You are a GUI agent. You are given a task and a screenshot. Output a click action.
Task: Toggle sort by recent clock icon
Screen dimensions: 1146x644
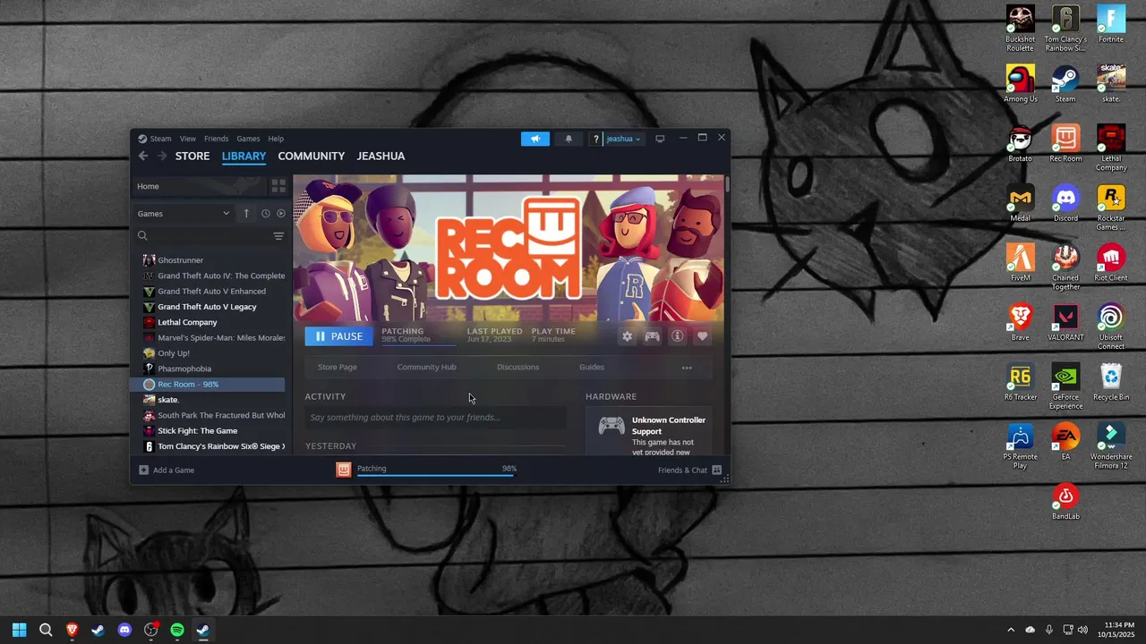point(265,214)
